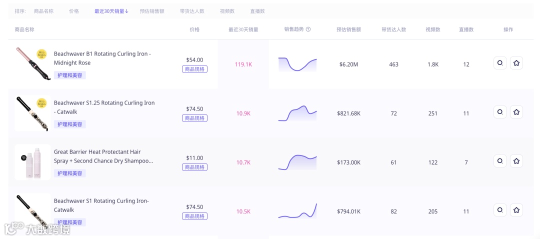Sort by 带货达人数 in the sort bar
This screenshot has height=239, width=540.
192,11
